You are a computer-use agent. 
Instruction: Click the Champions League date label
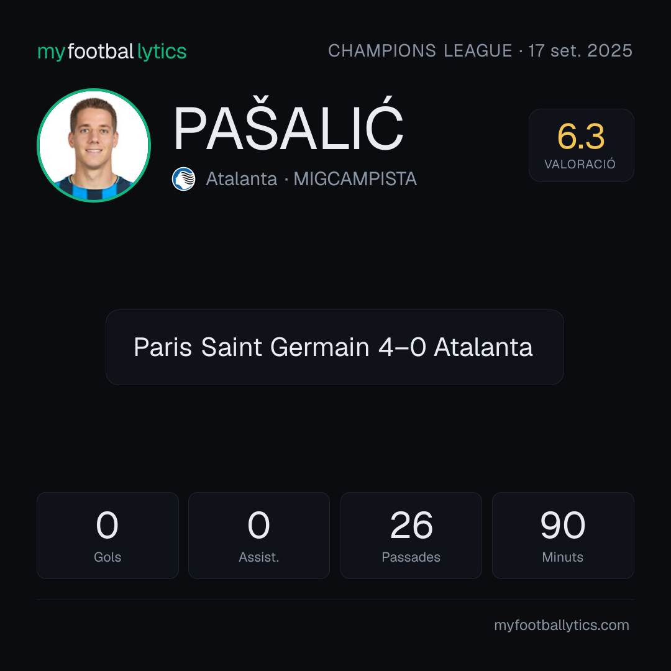click(480, 50)
